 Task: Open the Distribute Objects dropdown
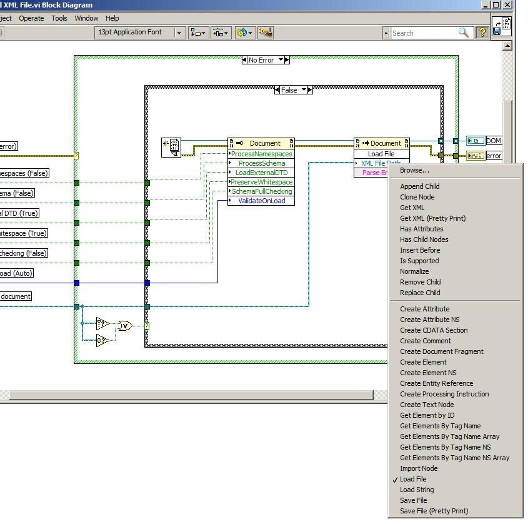(221, 33)
